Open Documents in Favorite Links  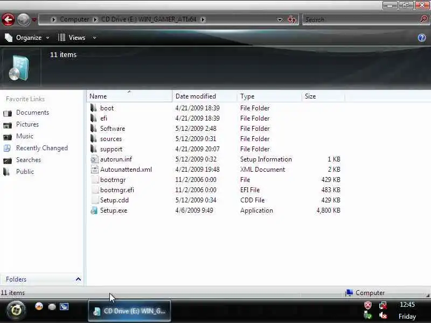click(32, 113)
